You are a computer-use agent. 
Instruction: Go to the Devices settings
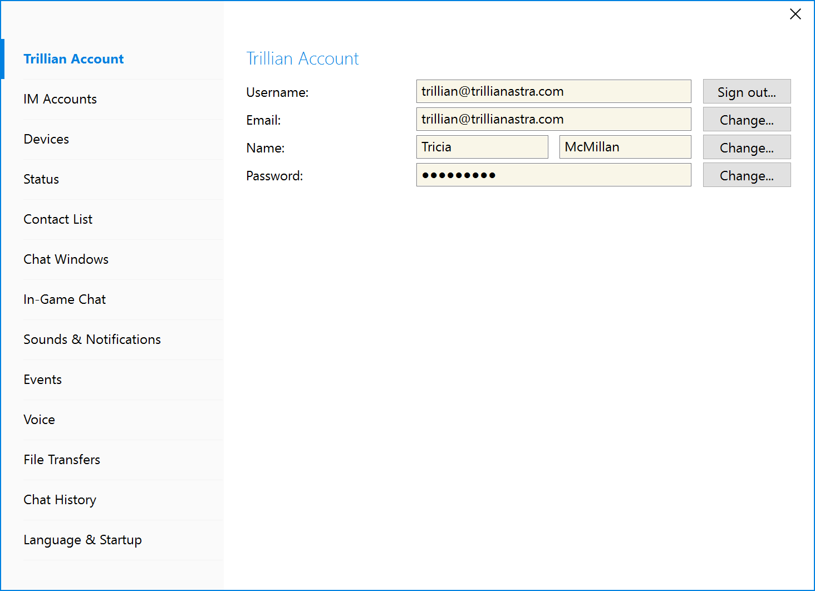click(x=112, y=139)
